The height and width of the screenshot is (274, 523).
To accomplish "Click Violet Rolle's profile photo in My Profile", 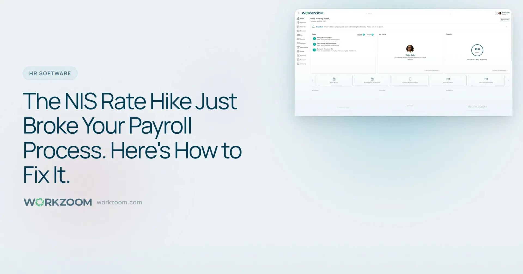I will [x=410, y=49].
